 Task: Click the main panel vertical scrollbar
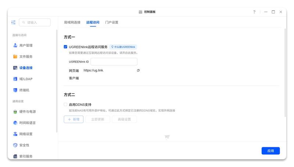click(285, 73)
